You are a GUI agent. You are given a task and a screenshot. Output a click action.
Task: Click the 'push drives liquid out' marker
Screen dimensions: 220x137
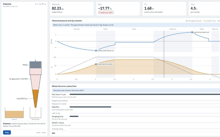point(192,32)
